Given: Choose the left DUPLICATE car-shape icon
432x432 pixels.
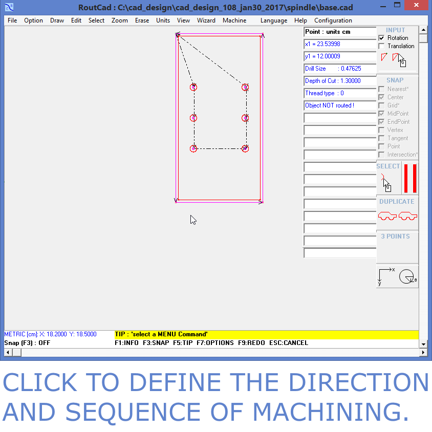Looking at the screenshot, I should pos(387,216).
